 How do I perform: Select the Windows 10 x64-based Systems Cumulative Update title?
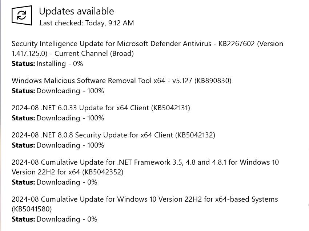[x=145, y=199]
